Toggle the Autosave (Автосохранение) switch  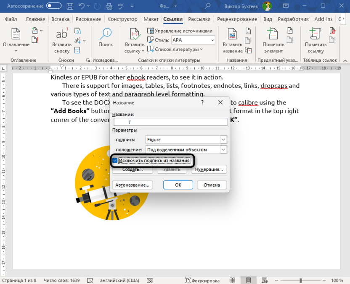tap(53, 6)
